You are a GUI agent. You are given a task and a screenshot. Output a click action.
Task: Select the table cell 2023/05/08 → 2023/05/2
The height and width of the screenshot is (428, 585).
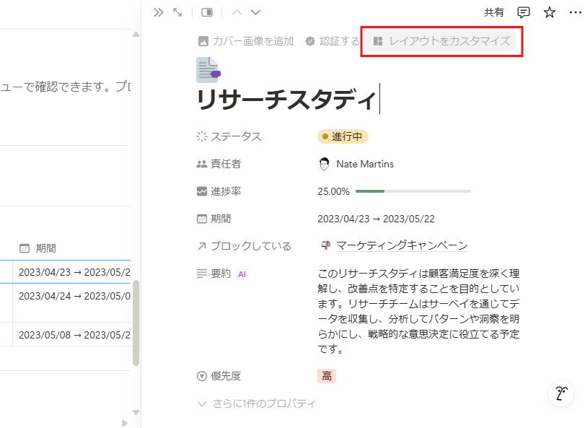(x=71, y=335)
